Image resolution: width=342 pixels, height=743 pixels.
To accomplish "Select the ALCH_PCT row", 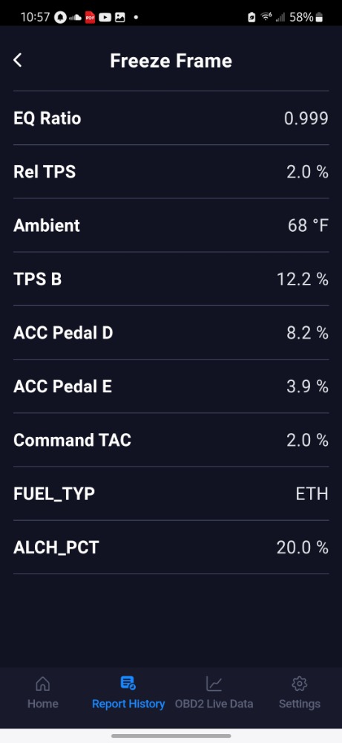I will point(171,548).
